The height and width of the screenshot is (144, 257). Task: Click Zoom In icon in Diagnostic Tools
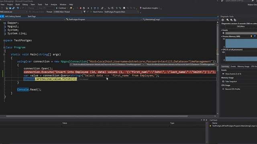tap(228, 20)
